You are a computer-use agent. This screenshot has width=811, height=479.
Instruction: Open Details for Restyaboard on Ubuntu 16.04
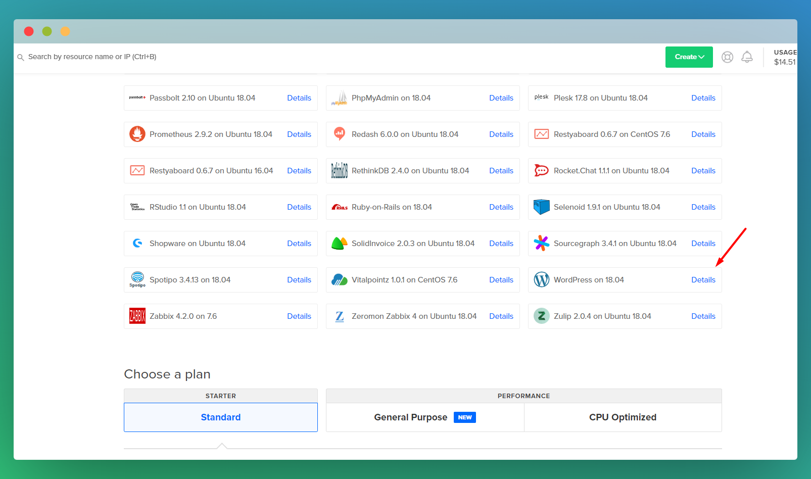[x=299, y=171]
